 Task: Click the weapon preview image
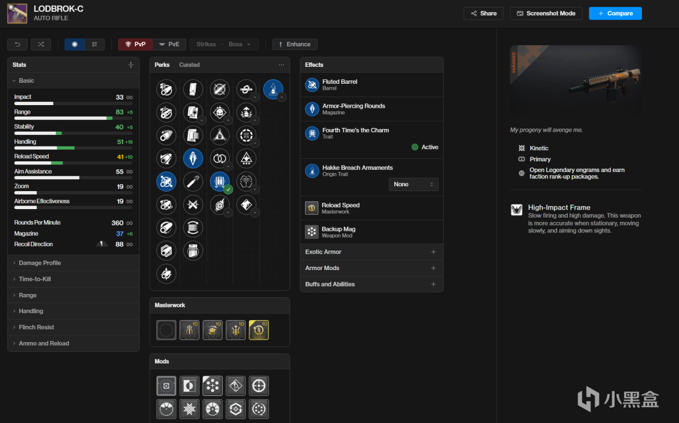click(x=576, y=81)
